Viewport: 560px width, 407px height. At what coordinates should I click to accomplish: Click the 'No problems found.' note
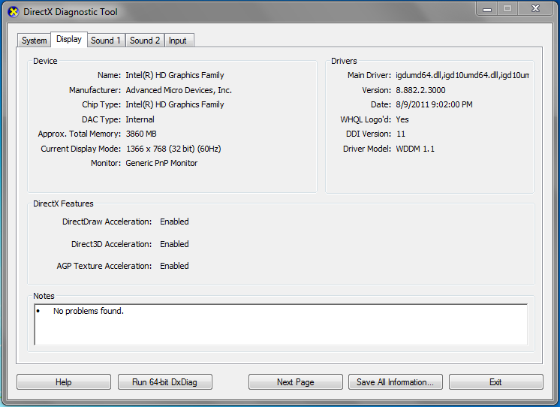point(89,311)
